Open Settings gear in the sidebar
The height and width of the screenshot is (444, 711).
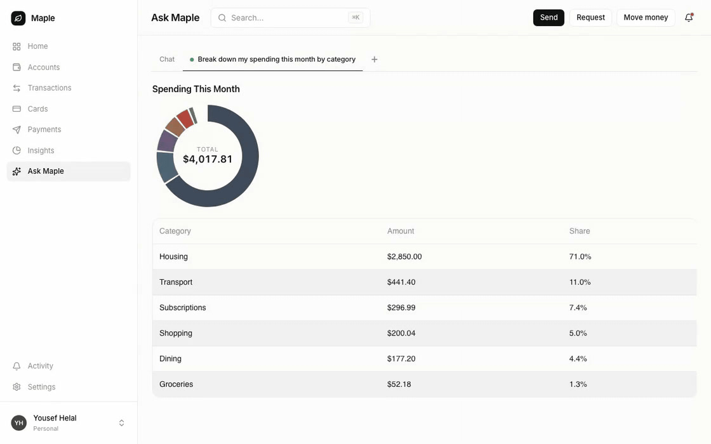17,387
